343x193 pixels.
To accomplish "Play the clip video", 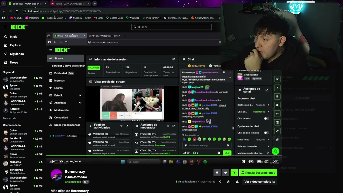I will tap(53, 161).
